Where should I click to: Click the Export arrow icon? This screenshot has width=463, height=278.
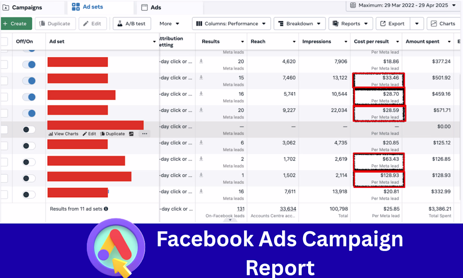(x=383, y=24)
